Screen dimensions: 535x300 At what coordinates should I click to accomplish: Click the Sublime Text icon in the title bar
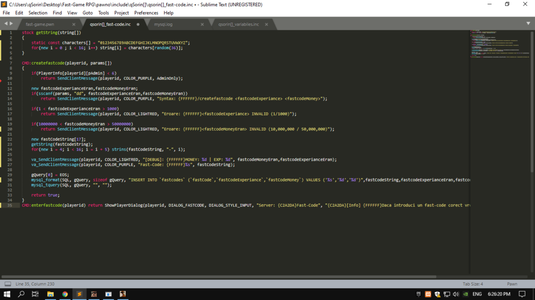point(4,4)
